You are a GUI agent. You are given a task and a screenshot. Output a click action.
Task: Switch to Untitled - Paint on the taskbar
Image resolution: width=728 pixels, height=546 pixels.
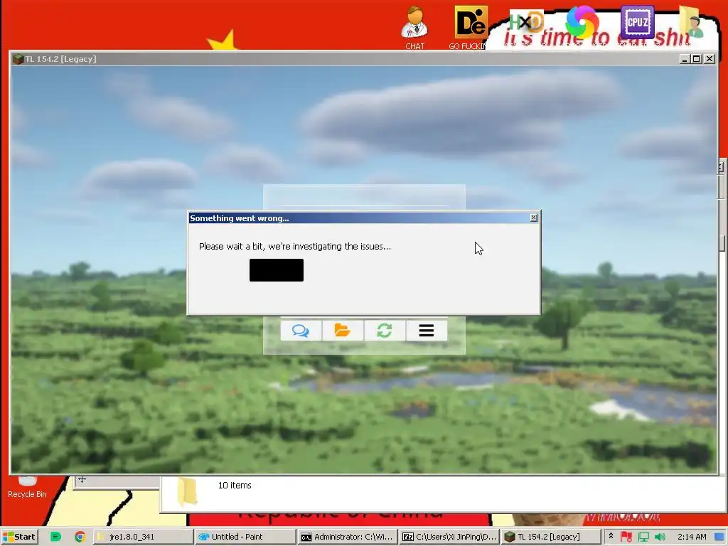[245, 537]
